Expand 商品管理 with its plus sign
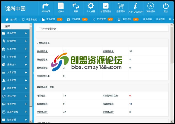Screen dimensions: 175x124 (26, 33)
